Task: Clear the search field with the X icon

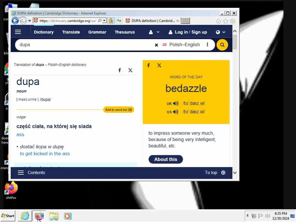Action: [x=156, y=45]
